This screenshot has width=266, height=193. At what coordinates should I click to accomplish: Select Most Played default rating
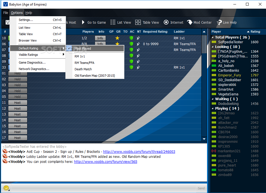pos(95,49)
